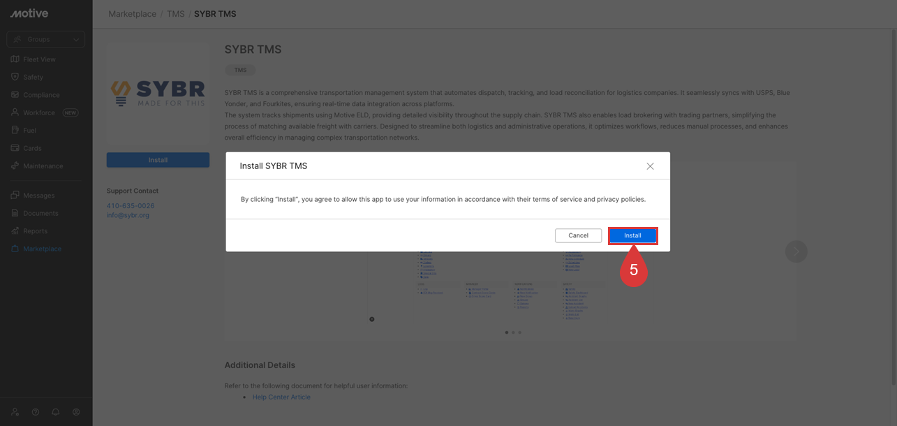This screenshot has width=897, height=426.
Task: Go to Maintenance wrench icon
Action: [x=15, y=166]
